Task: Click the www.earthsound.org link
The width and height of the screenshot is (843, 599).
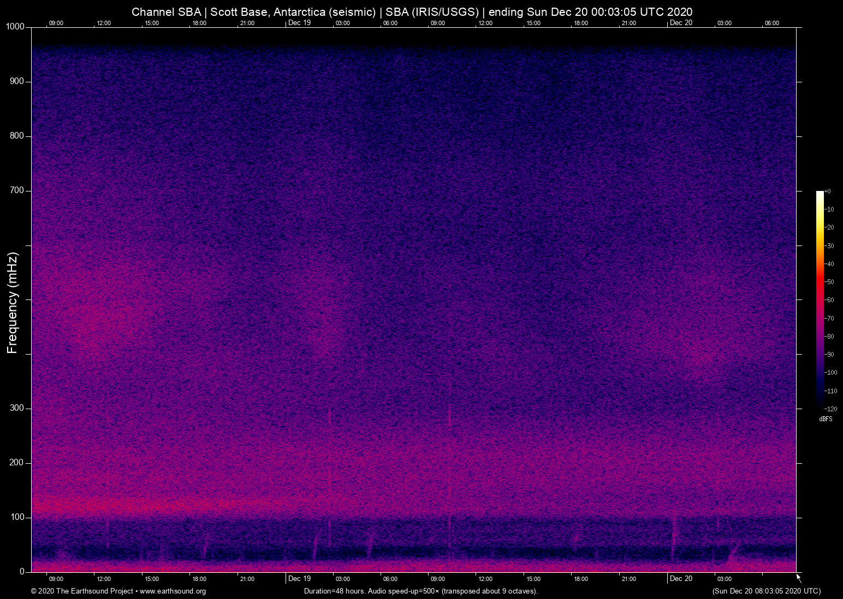Action: tap(174, 591)
